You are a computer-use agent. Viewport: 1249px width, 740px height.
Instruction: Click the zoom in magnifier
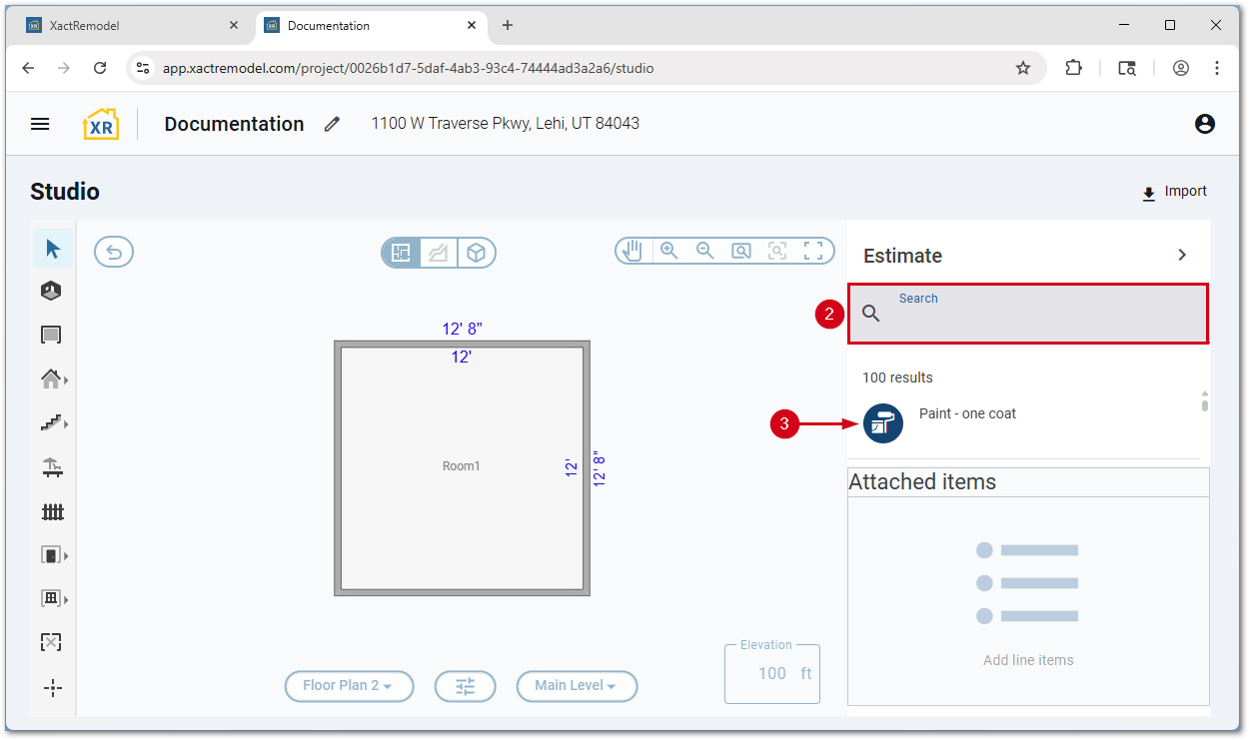tap(668, 252)
